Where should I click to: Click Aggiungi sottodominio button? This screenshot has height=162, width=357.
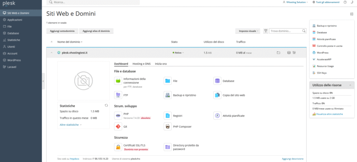point(62,31)
